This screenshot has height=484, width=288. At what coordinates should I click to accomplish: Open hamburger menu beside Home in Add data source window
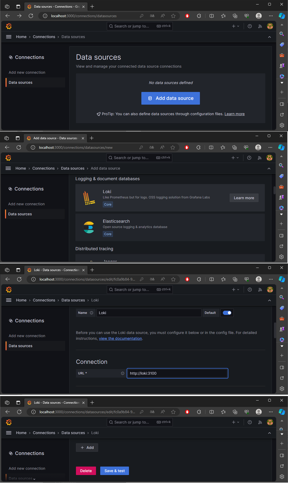(8, 168)
